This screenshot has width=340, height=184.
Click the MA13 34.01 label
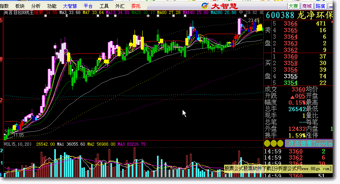[x=117, y=12]
